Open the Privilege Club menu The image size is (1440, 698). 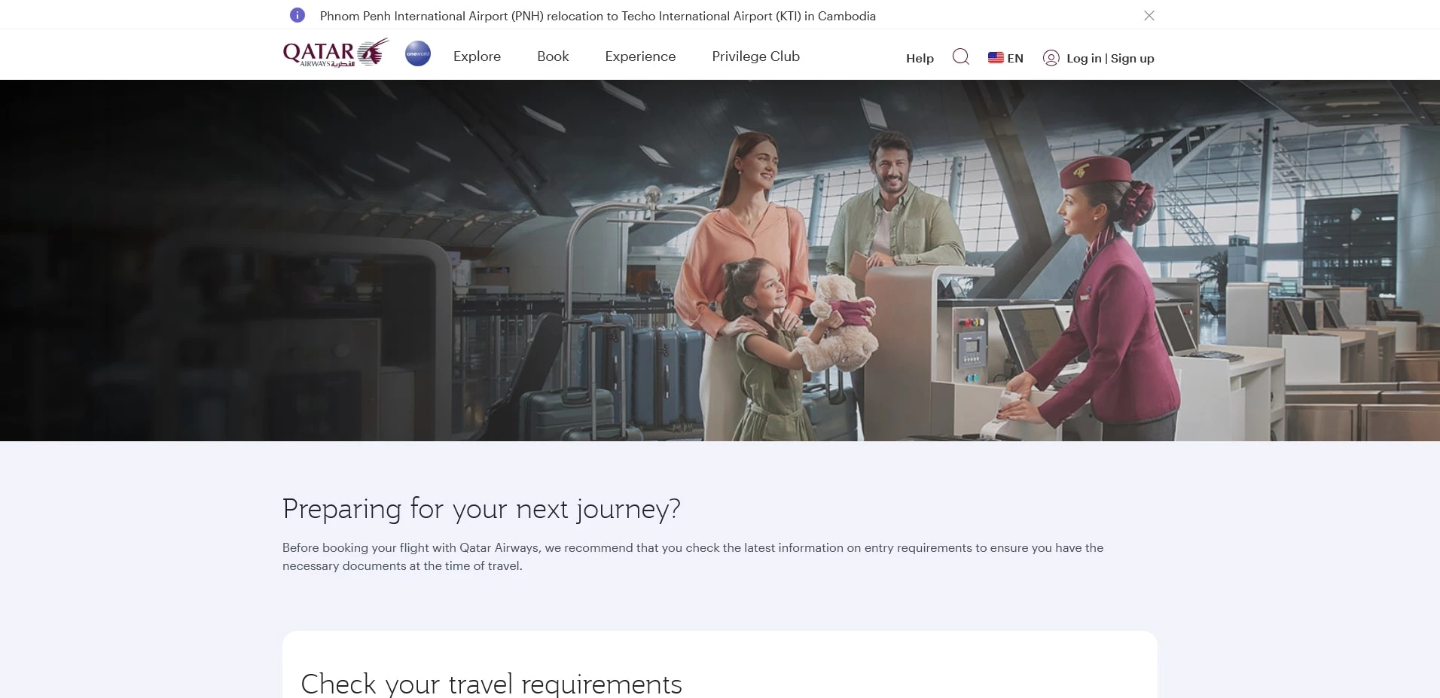755,56
